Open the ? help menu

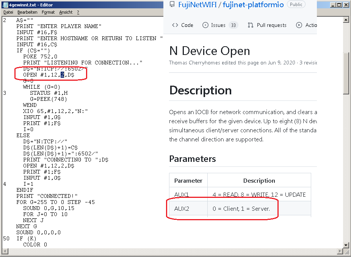point(78,12)
